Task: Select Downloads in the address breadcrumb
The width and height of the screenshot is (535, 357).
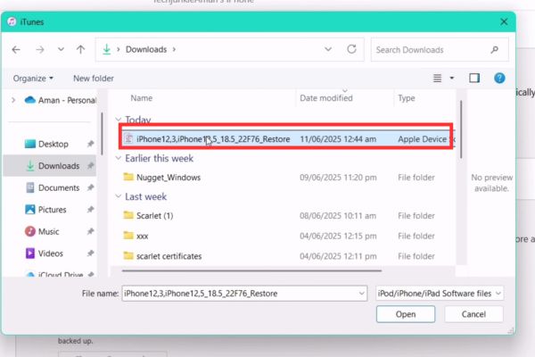Action: [x=146, y=50]
